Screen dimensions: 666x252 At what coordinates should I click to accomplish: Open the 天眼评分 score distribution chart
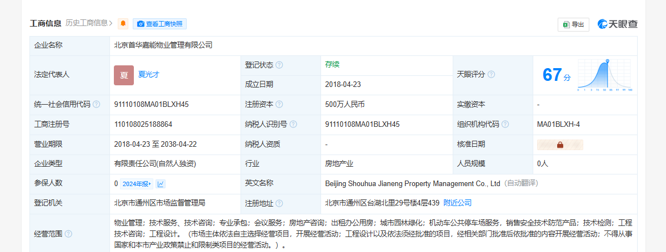[604, 75]
